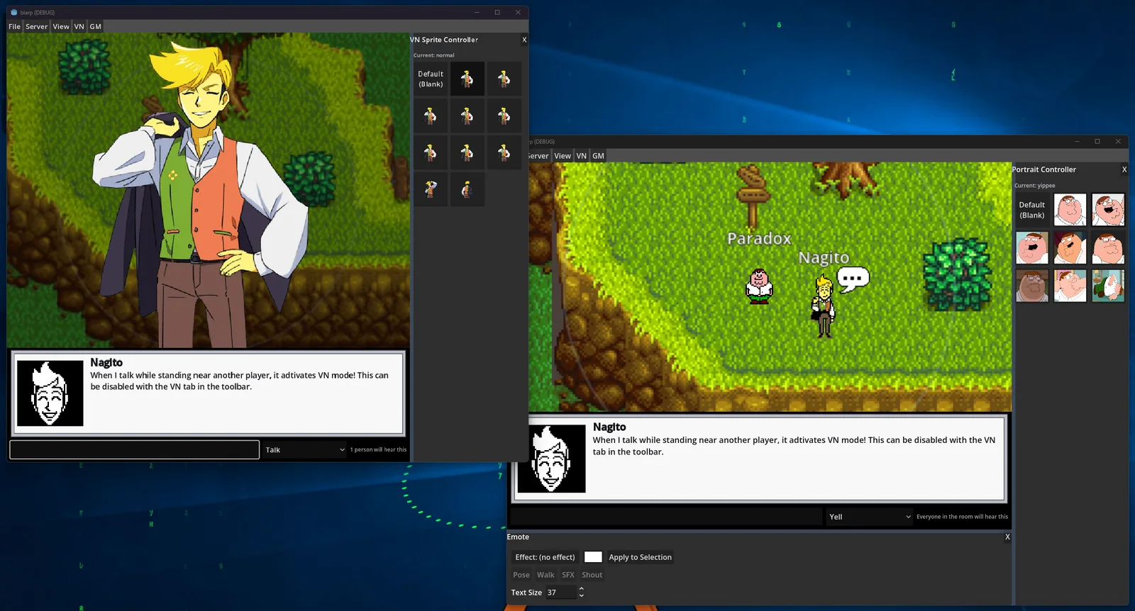The height and width of the screenshot is (611, 1135).
Task: Expand the Yell chat mode dropdown
Action: (x=869, y=516)
